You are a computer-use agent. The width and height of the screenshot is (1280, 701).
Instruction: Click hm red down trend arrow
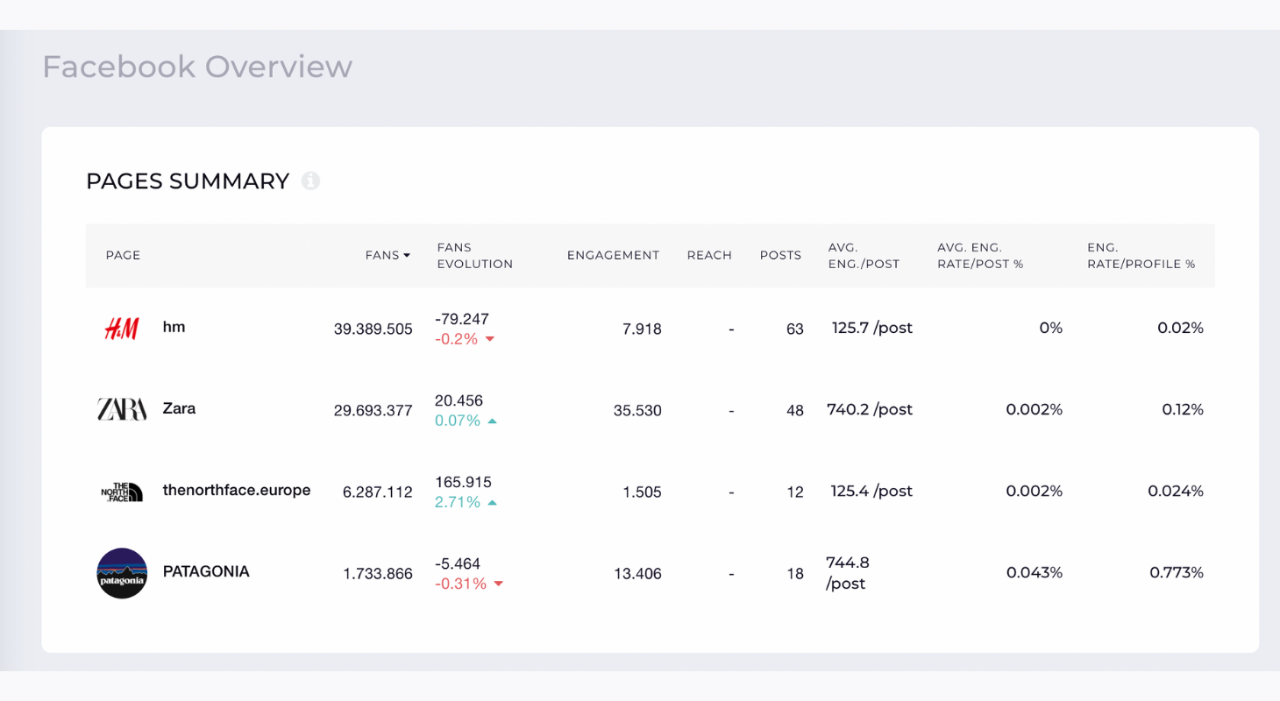[x=490, y=339]
